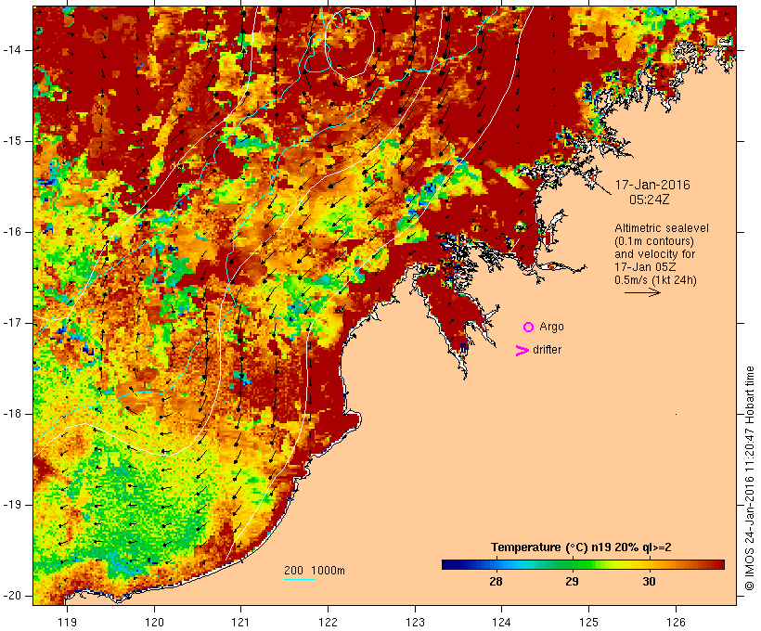Click the longitude label 123

pos(415,622)
